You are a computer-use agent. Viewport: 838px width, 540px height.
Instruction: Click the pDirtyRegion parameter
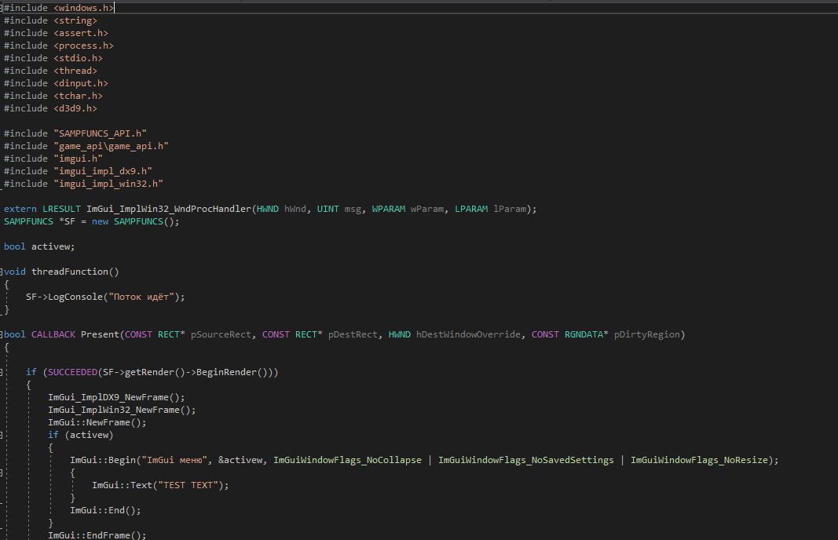click(x=647, y=334)
